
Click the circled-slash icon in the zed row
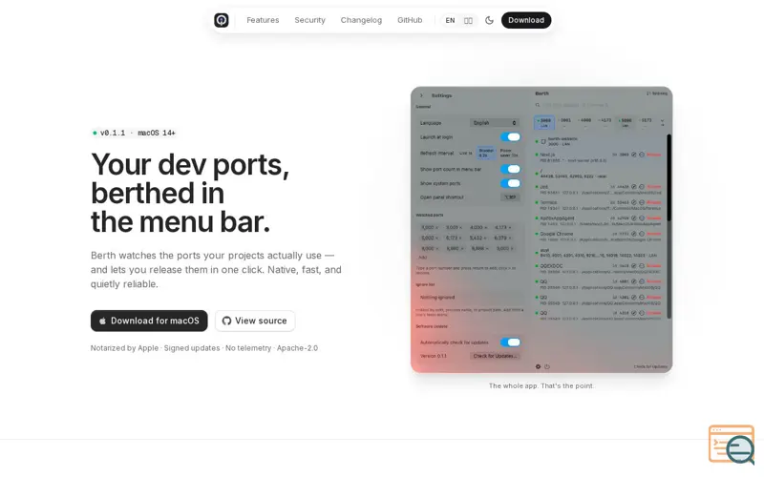pos(633,186)
